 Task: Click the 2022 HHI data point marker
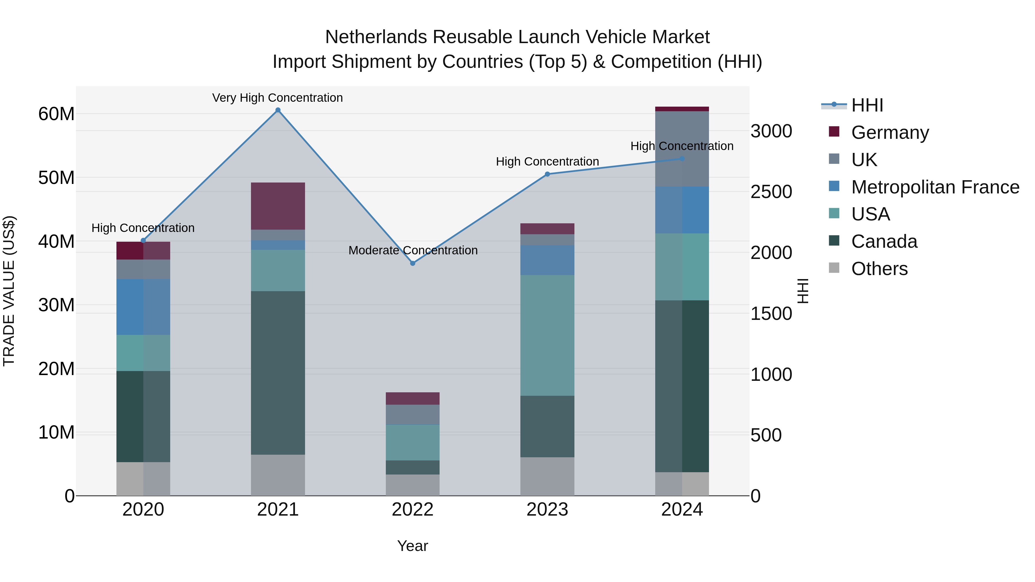[x=413, y=264]
